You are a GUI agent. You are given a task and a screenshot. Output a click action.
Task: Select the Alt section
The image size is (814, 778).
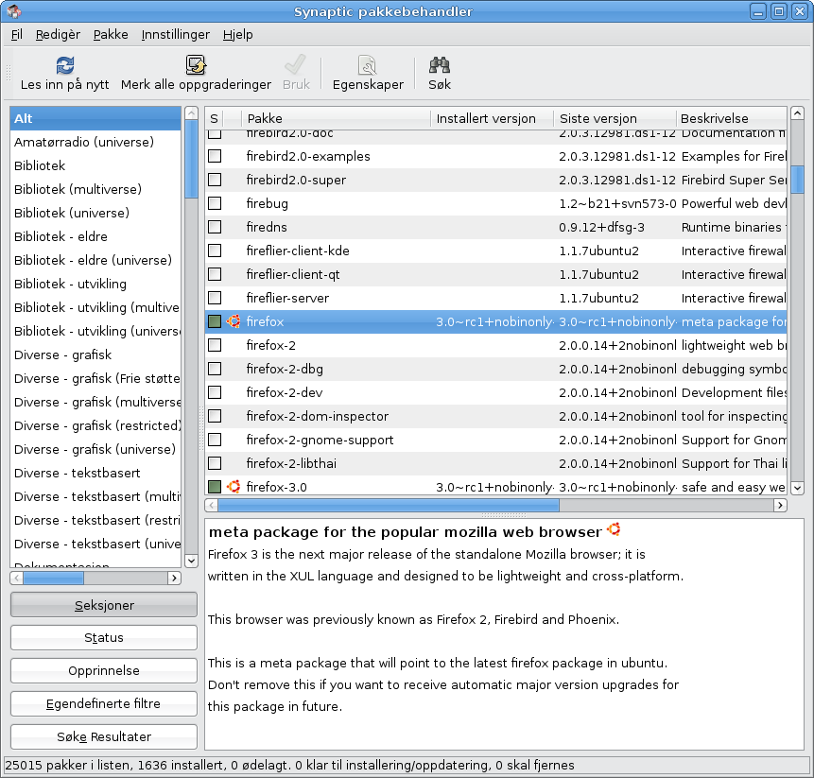95,118
